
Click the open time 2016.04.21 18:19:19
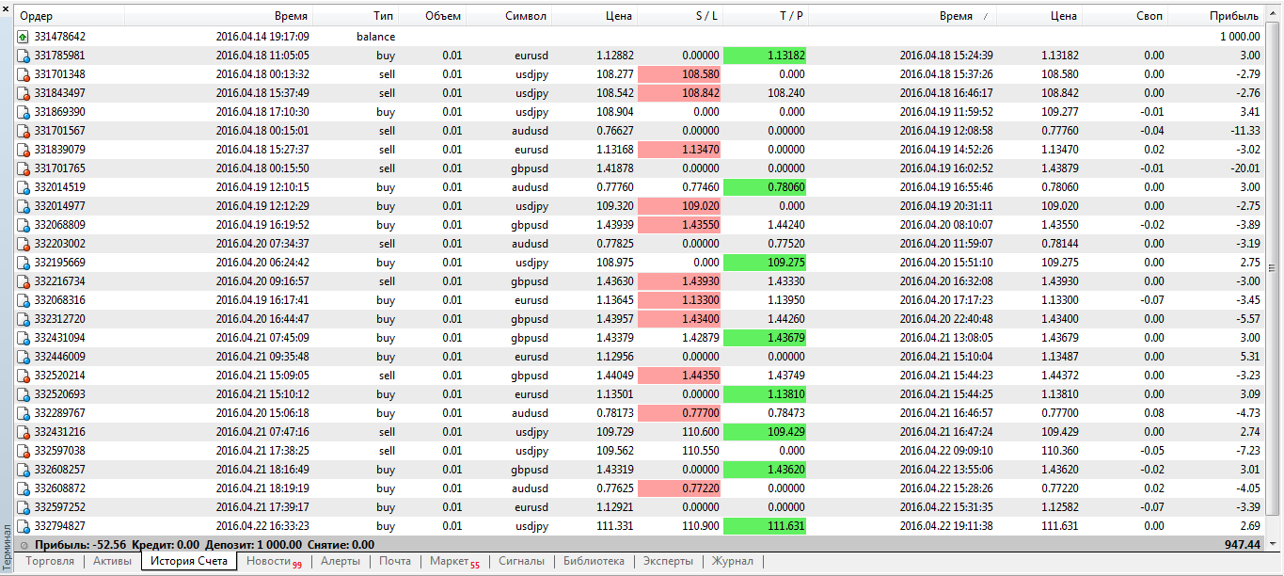(x=262, y=488)
